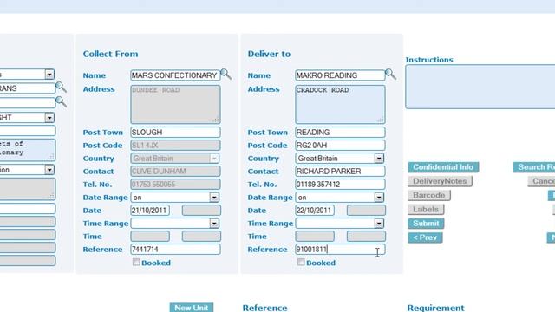Open disabled Collect From Country dropdown

[214, 158]
